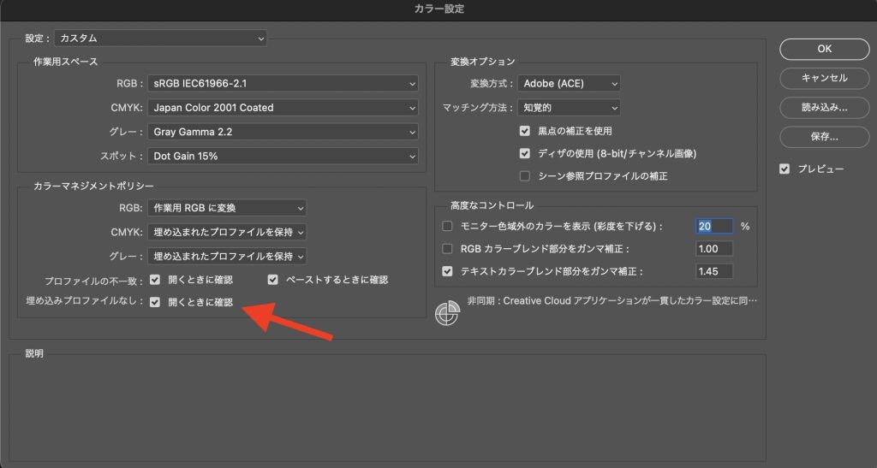Enable モニター色域外のカラーを表示 checkbox

click(447, 227)
